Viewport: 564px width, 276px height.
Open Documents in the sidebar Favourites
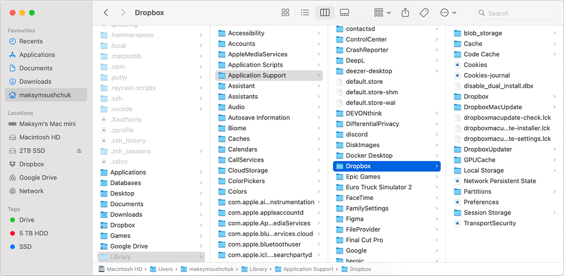[x=46, y=68]
